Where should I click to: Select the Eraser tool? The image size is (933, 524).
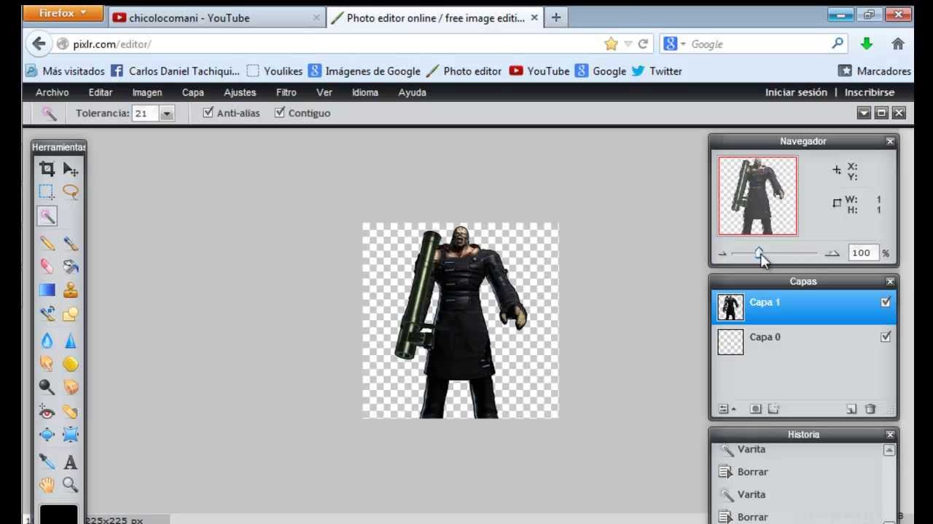tap(47, 266)
